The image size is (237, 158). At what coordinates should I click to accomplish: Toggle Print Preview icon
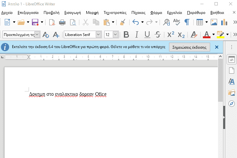pyautogui.click(x=73, y=22)
